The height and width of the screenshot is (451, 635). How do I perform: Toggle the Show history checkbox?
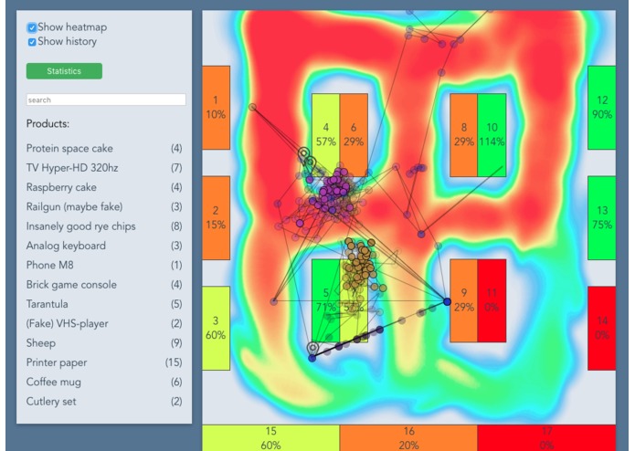click(32, 42)
